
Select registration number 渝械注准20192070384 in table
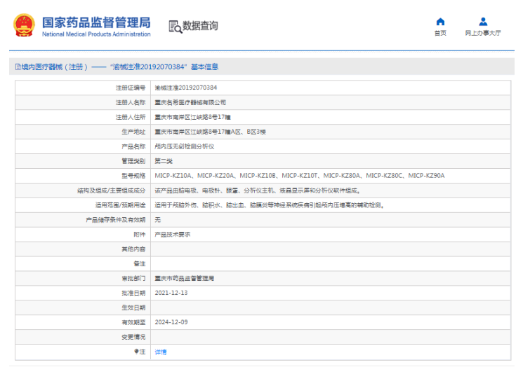[x=186, y=88]
